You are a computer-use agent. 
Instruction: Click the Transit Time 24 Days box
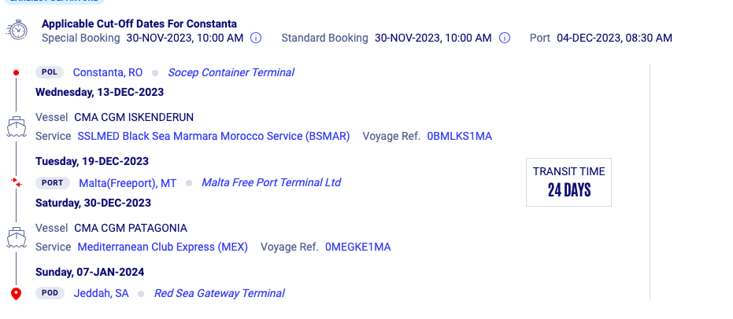click(x=568, y=182)
